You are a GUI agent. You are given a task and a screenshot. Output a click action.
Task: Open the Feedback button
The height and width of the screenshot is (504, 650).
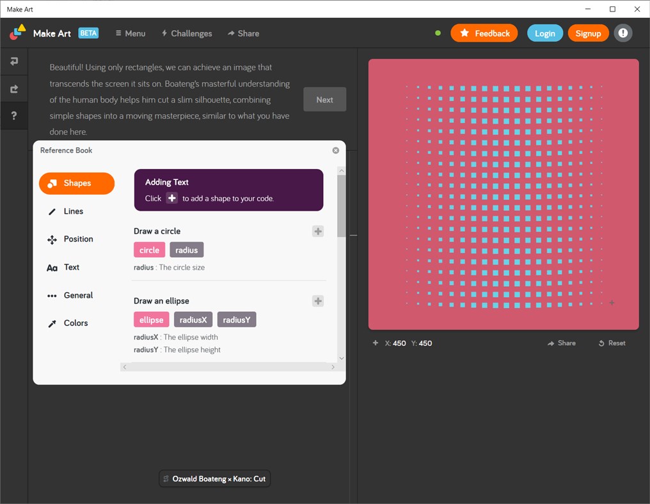[x=484, y=33]
